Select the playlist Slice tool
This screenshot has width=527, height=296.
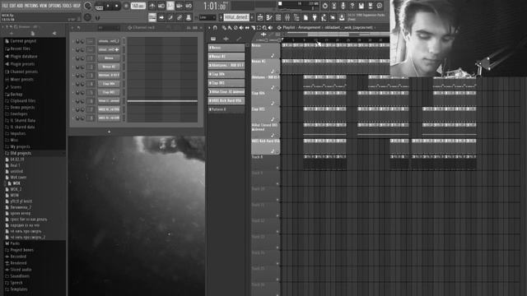(253, 27)
